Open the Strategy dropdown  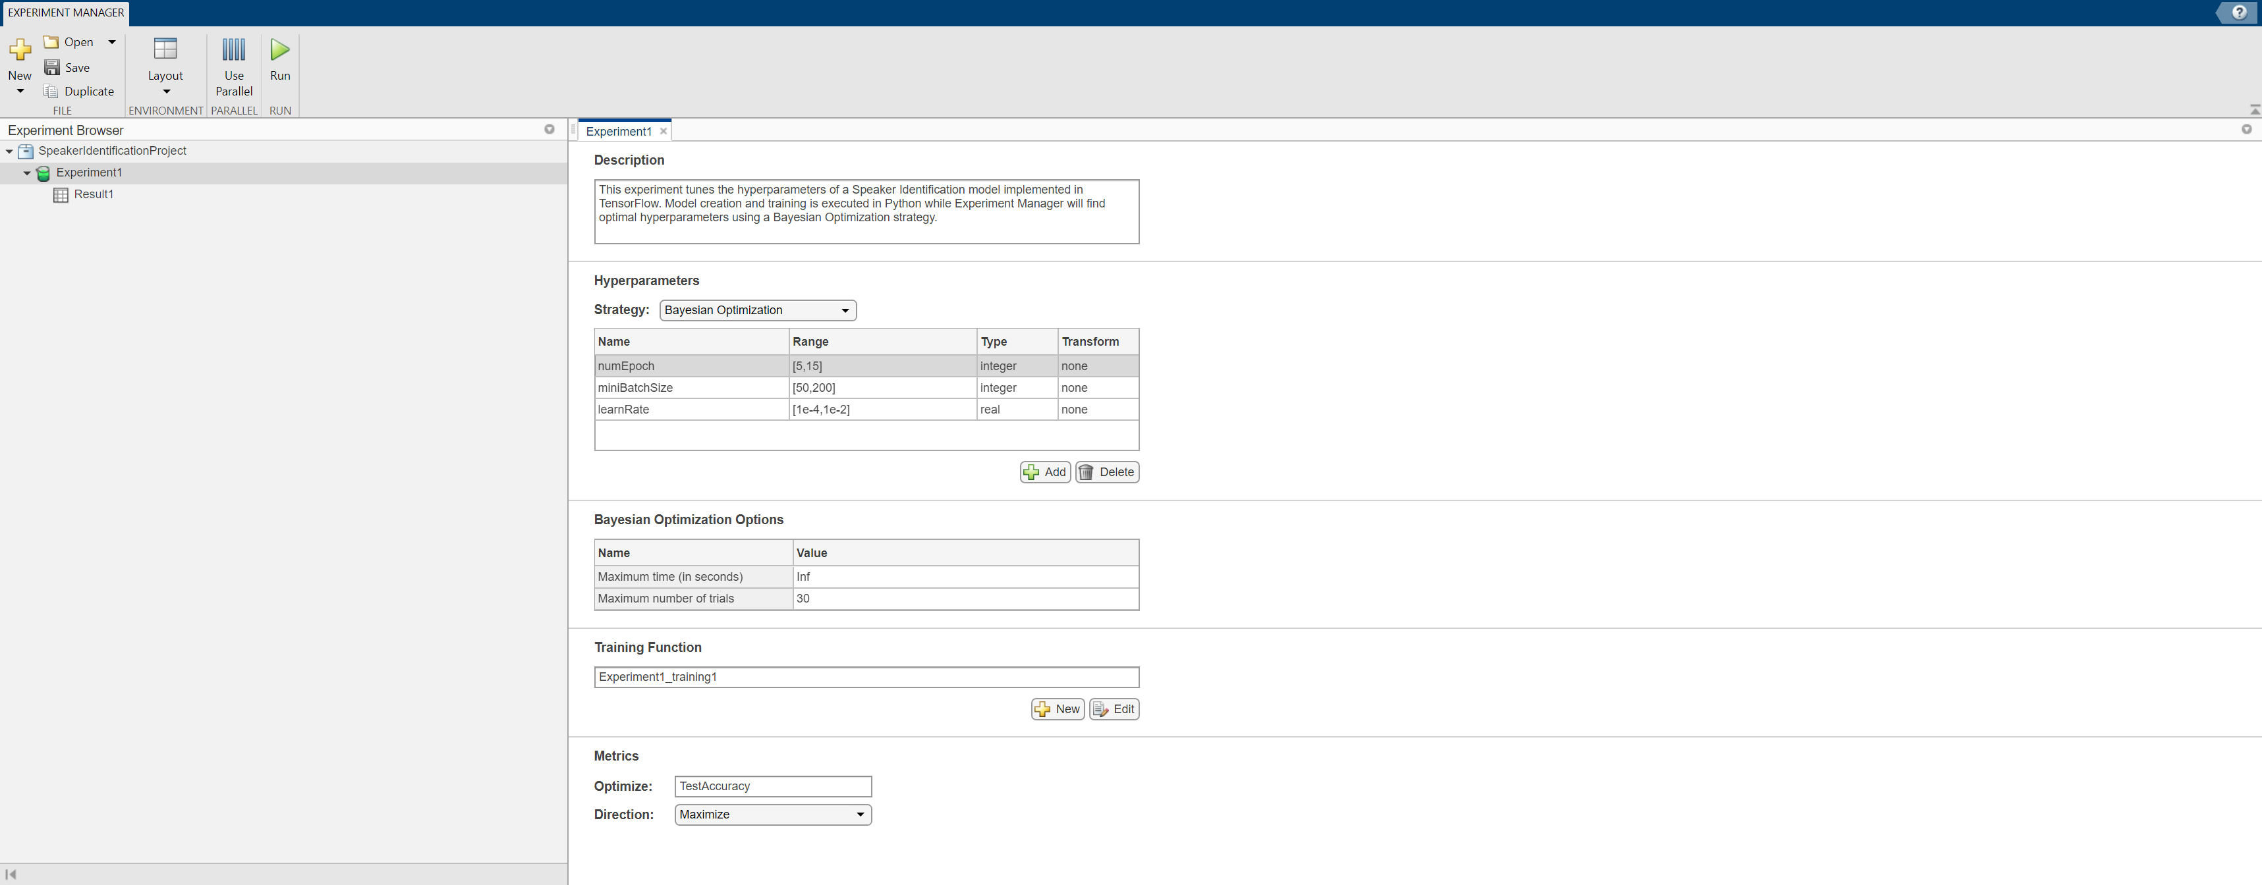[757, 310]
